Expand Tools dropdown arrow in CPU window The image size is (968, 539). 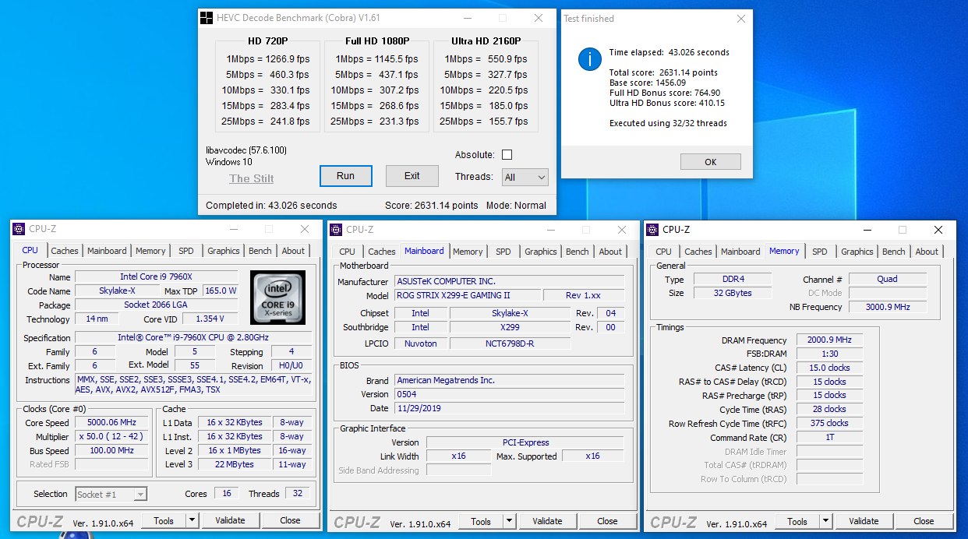193,520
